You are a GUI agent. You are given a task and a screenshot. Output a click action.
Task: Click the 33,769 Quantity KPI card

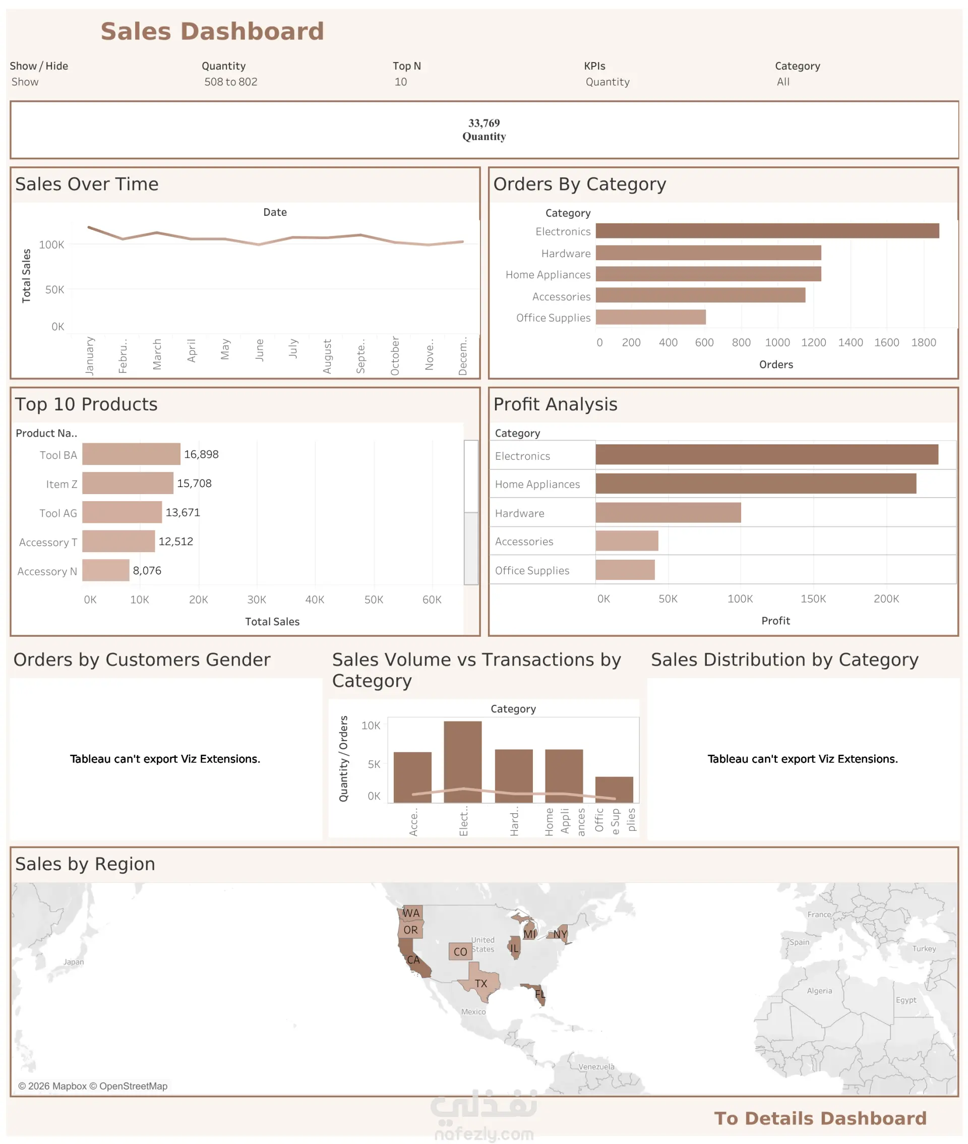tap(483, 130)
